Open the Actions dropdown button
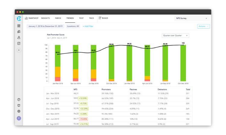Image resolution: width=226 pixels, height=135 pixels. 203,26
